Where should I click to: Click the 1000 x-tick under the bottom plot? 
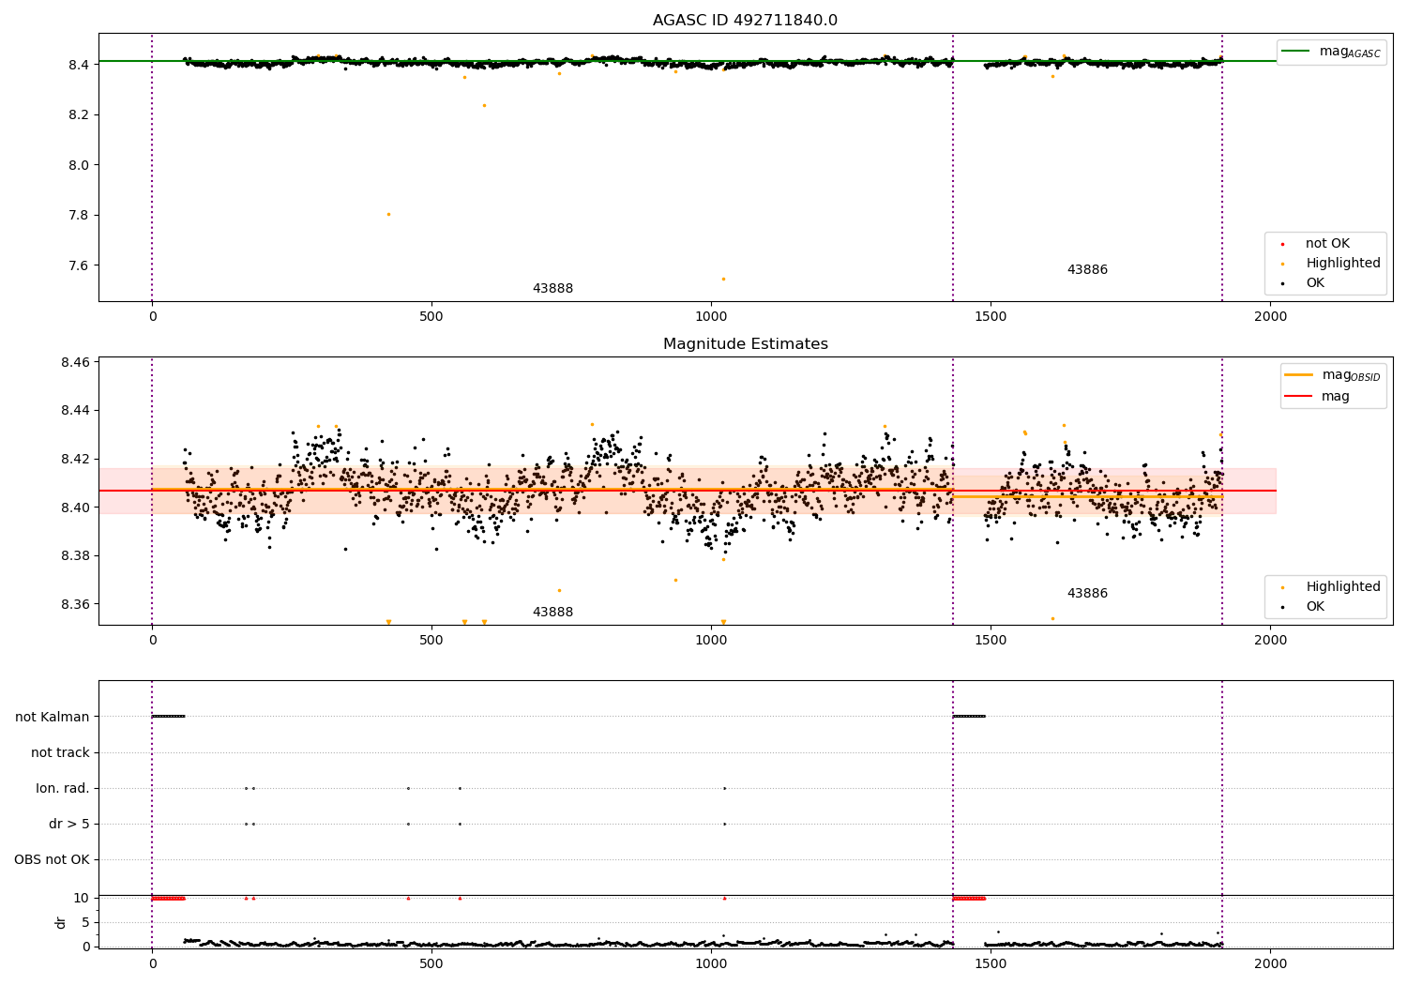click(x=711, y=963)
